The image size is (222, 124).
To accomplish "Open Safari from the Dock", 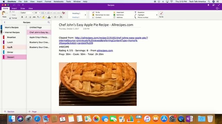I will click(37, 119).
